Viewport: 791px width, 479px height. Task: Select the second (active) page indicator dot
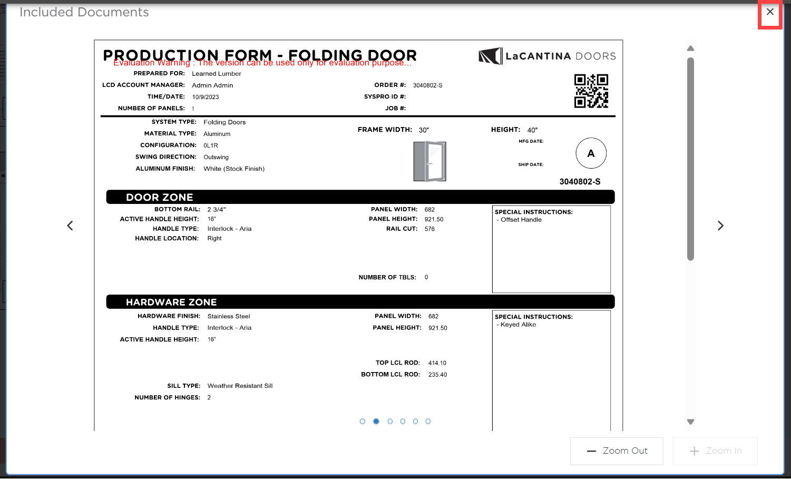point(376,422)
